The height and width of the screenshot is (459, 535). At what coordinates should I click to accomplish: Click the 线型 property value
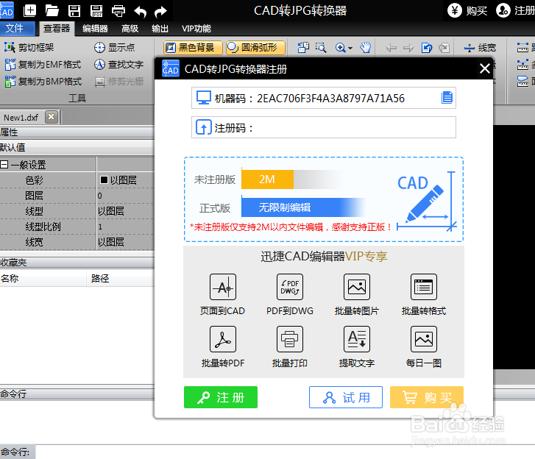(125, 211)
